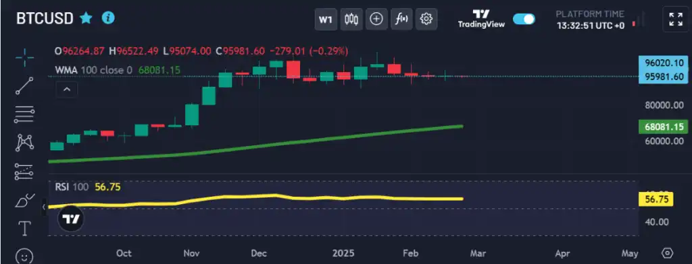Viewport: 692px width, 264px height.
Task: Select the brush drawing tool
Action: tap(24, 200)
